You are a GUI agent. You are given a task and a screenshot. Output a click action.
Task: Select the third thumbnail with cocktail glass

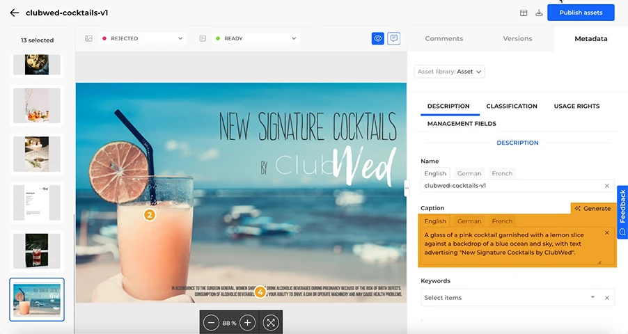(x=37, y=154)
